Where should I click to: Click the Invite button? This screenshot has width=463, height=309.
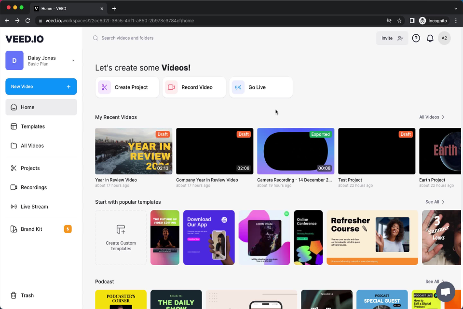[x=392, y=38]
